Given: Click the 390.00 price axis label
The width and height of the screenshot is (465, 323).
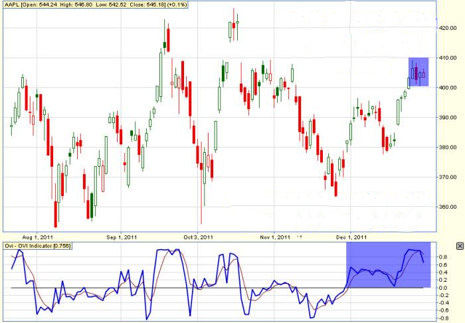Looking at the screenshot, I should coord(448,118).
